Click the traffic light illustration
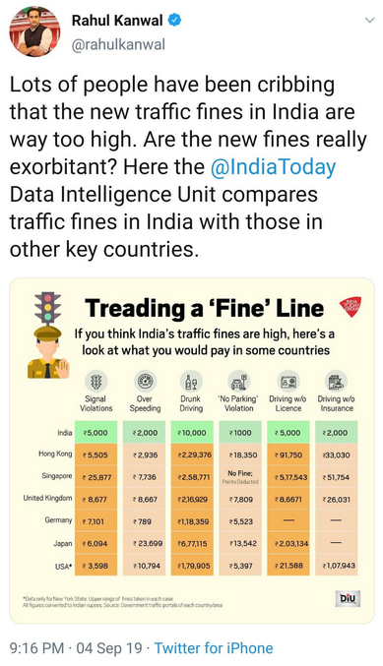Screen dimensions: 383x666 (47, 306)
